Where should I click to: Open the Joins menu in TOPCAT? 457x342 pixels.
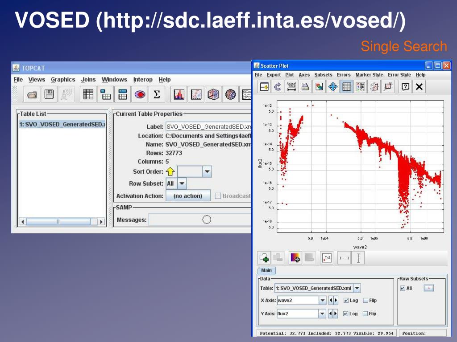pyautogui.click(x=88, y=79)
